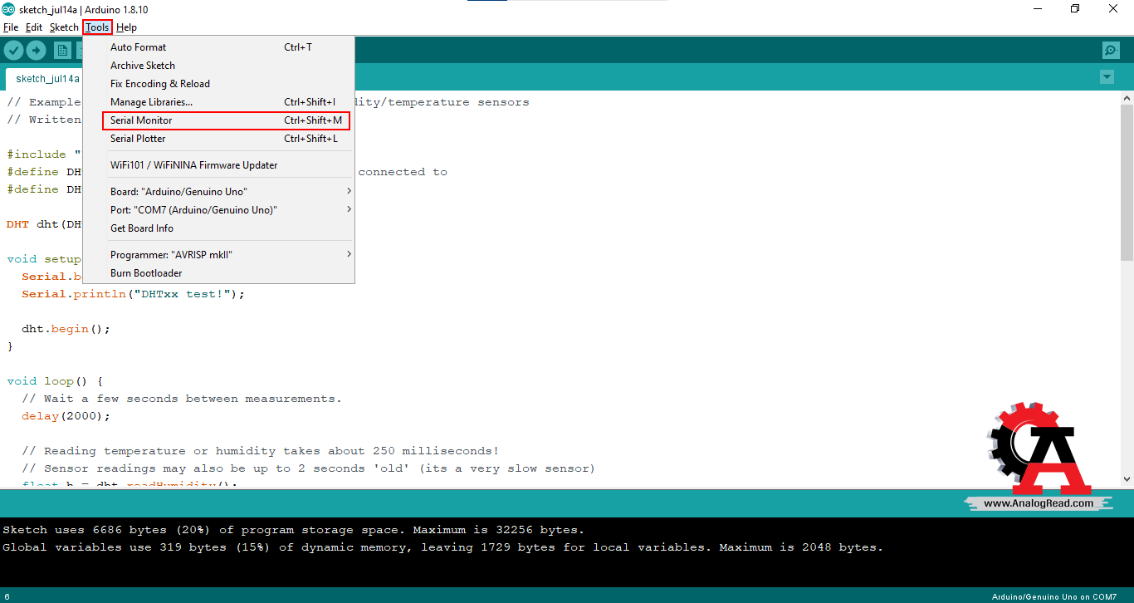Choose WiFi101 / WiFiNINA Firmware Updater

(218, 165)
